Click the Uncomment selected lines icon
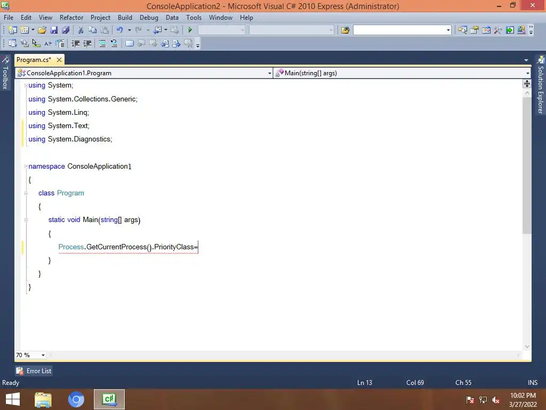The width and height of the screenshot is (546, 410). coord(114,43)
